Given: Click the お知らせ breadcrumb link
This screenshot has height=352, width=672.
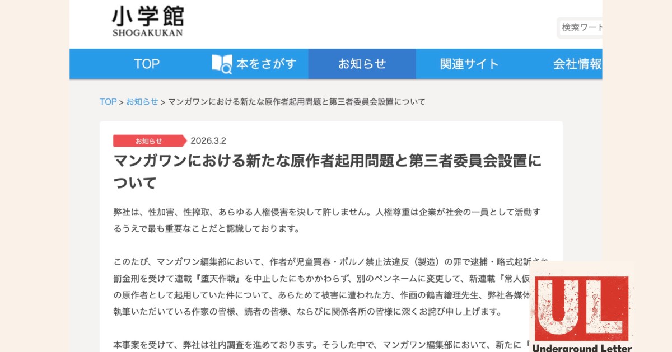Looking at the screenshot, I should click(142, 102).
